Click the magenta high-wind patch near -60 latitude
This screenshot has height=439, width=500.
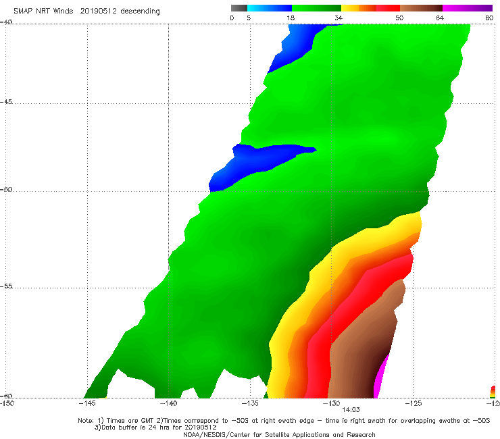coord(380,380)
